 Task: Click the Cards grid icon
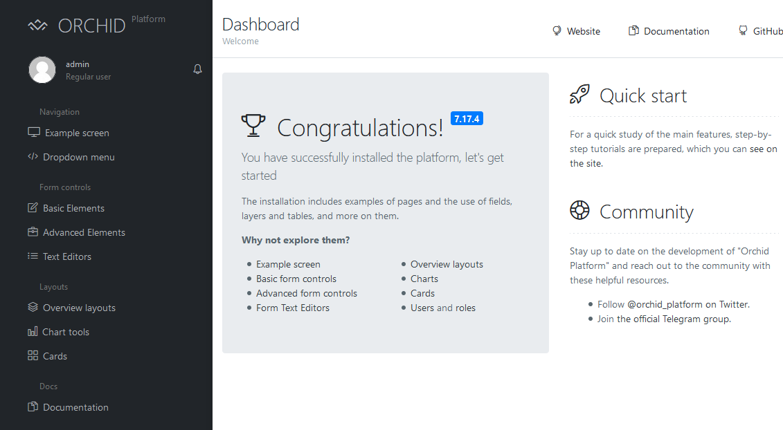33,356
